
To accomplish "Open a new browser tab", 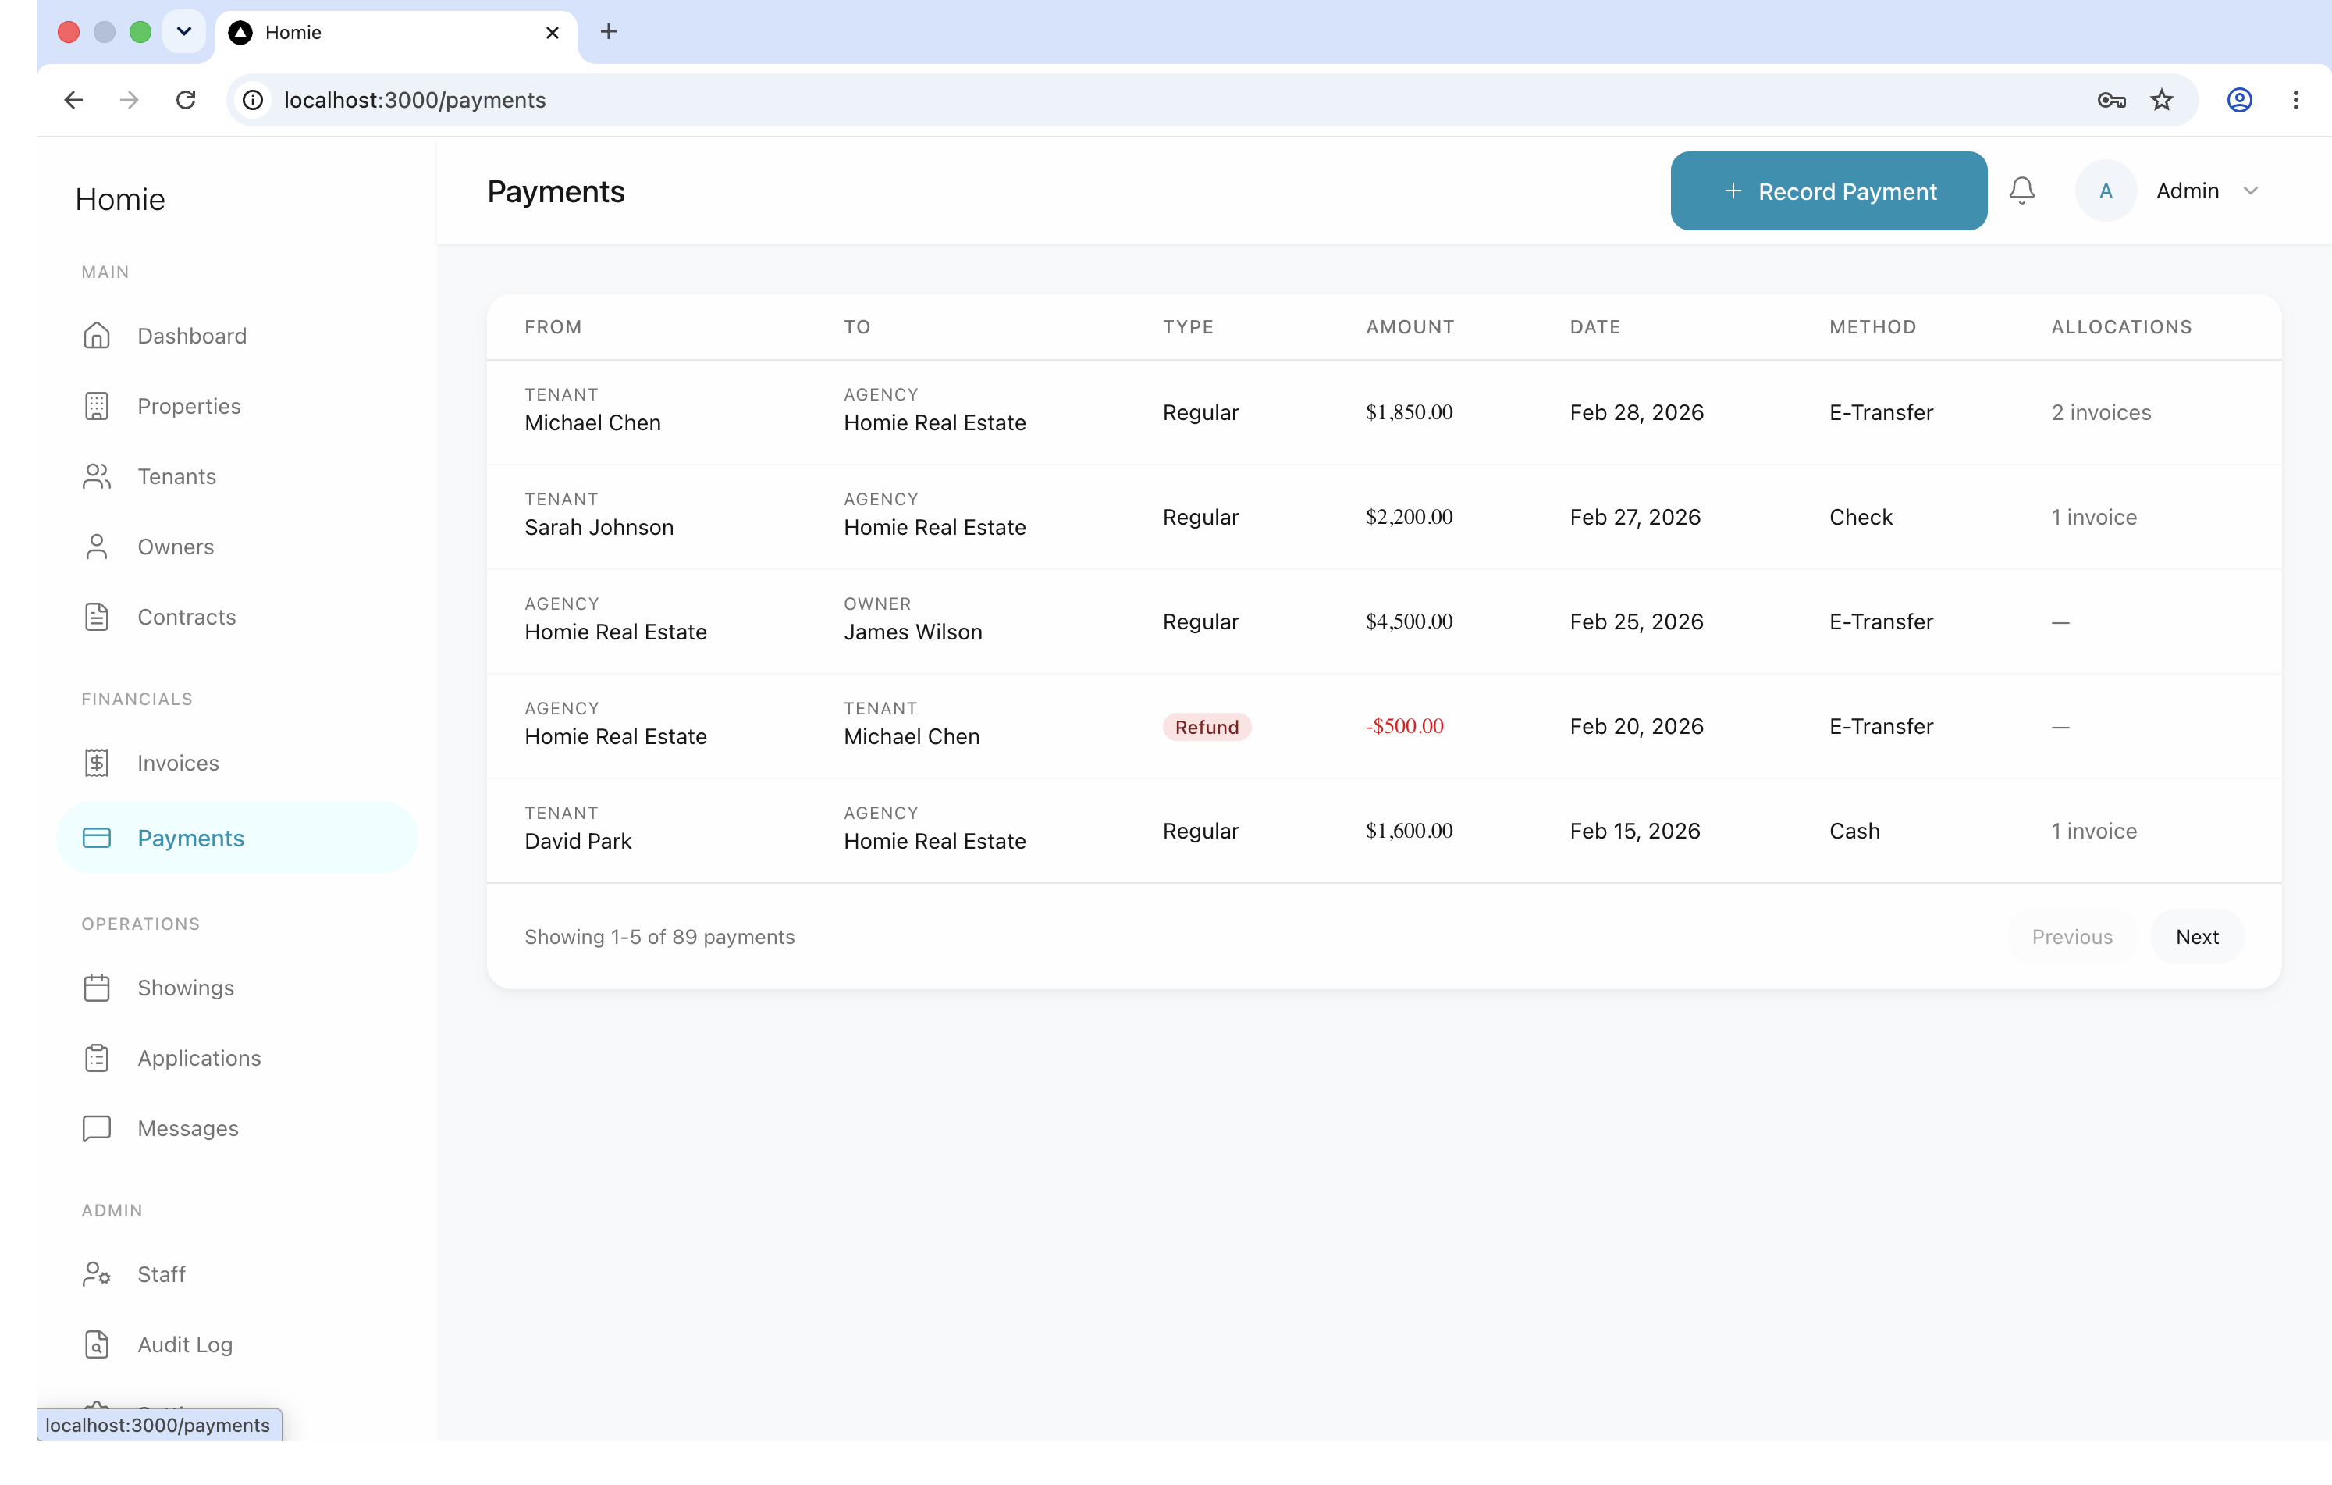I will [x=608, y=32].
